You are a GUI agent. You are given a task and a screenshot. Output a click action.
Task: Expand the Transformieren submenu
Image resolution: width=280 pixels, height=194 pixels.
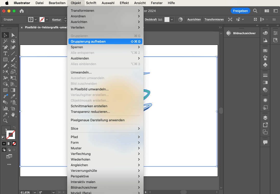[105, 10]
